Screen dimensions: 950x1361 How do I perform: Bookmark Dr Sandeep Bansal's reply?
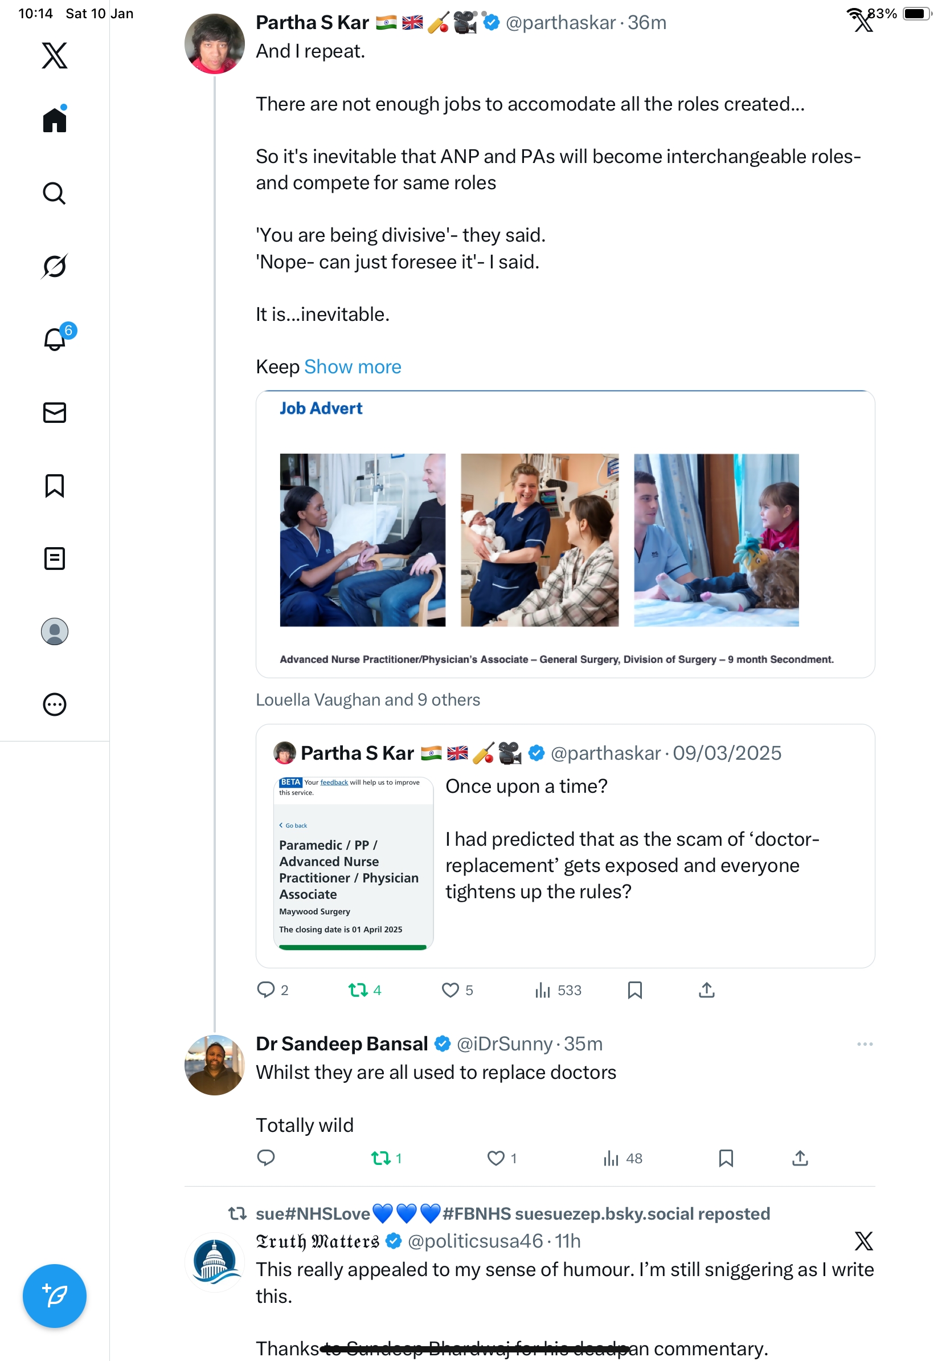[726, 1158]
